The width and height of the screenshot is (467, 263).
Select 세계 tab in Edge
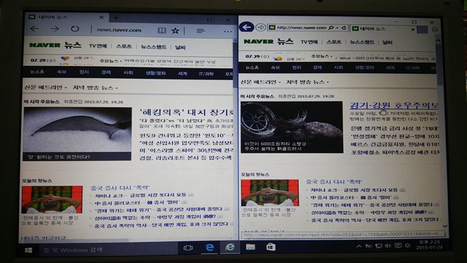[182, 73]
